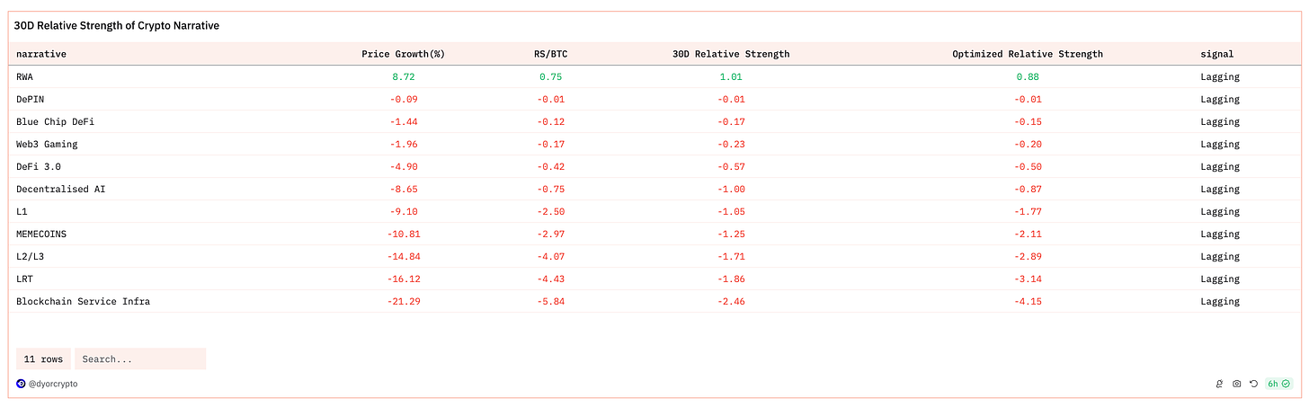Click the plug API icon in footer
The image size is (1309, 407).
pyautogui.click(x=1219, y=384)
